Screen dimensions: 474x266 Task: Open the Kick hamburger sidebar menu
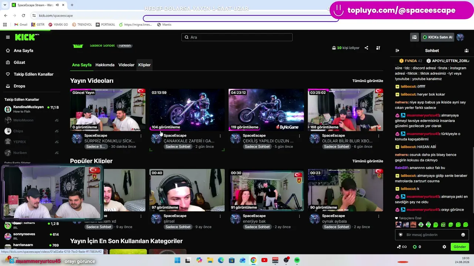(x=8, y=37)
